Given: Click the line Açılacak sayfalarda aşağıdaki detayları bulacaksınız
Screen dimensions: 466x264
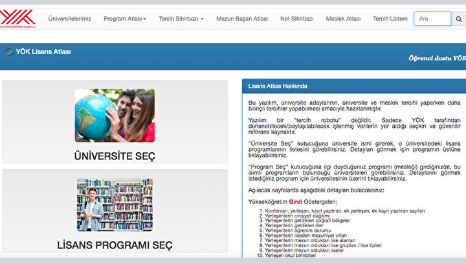Looking at the screenshot, I should pyautogui.click(x=316, y=190).
